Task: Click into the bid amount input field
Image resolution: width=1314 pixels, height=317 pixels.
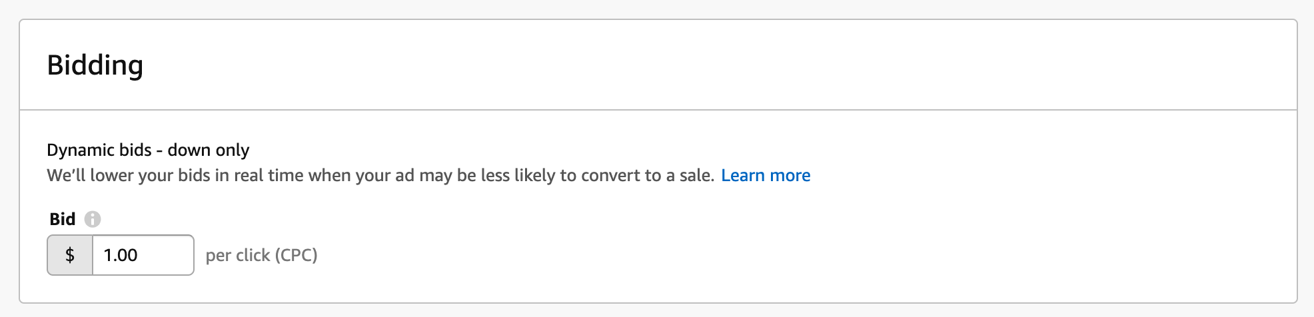Action: 143,255
